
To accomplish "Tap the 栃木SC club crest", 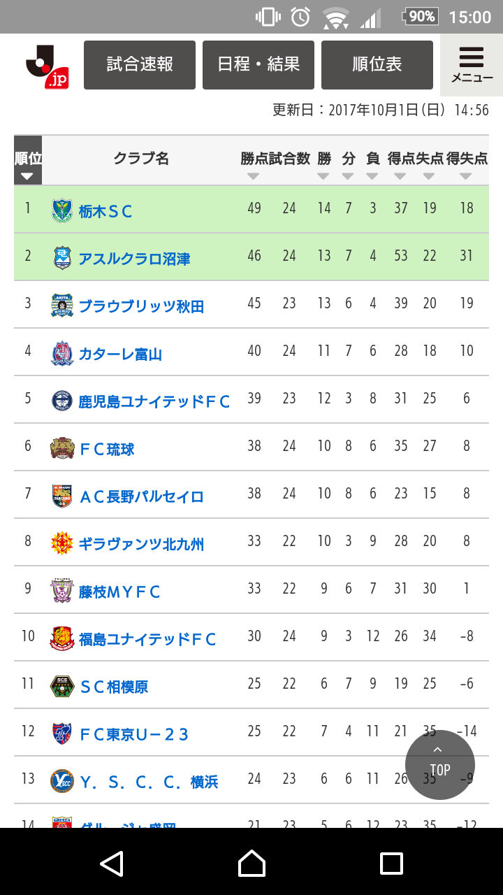I will (x=61, y=210).
